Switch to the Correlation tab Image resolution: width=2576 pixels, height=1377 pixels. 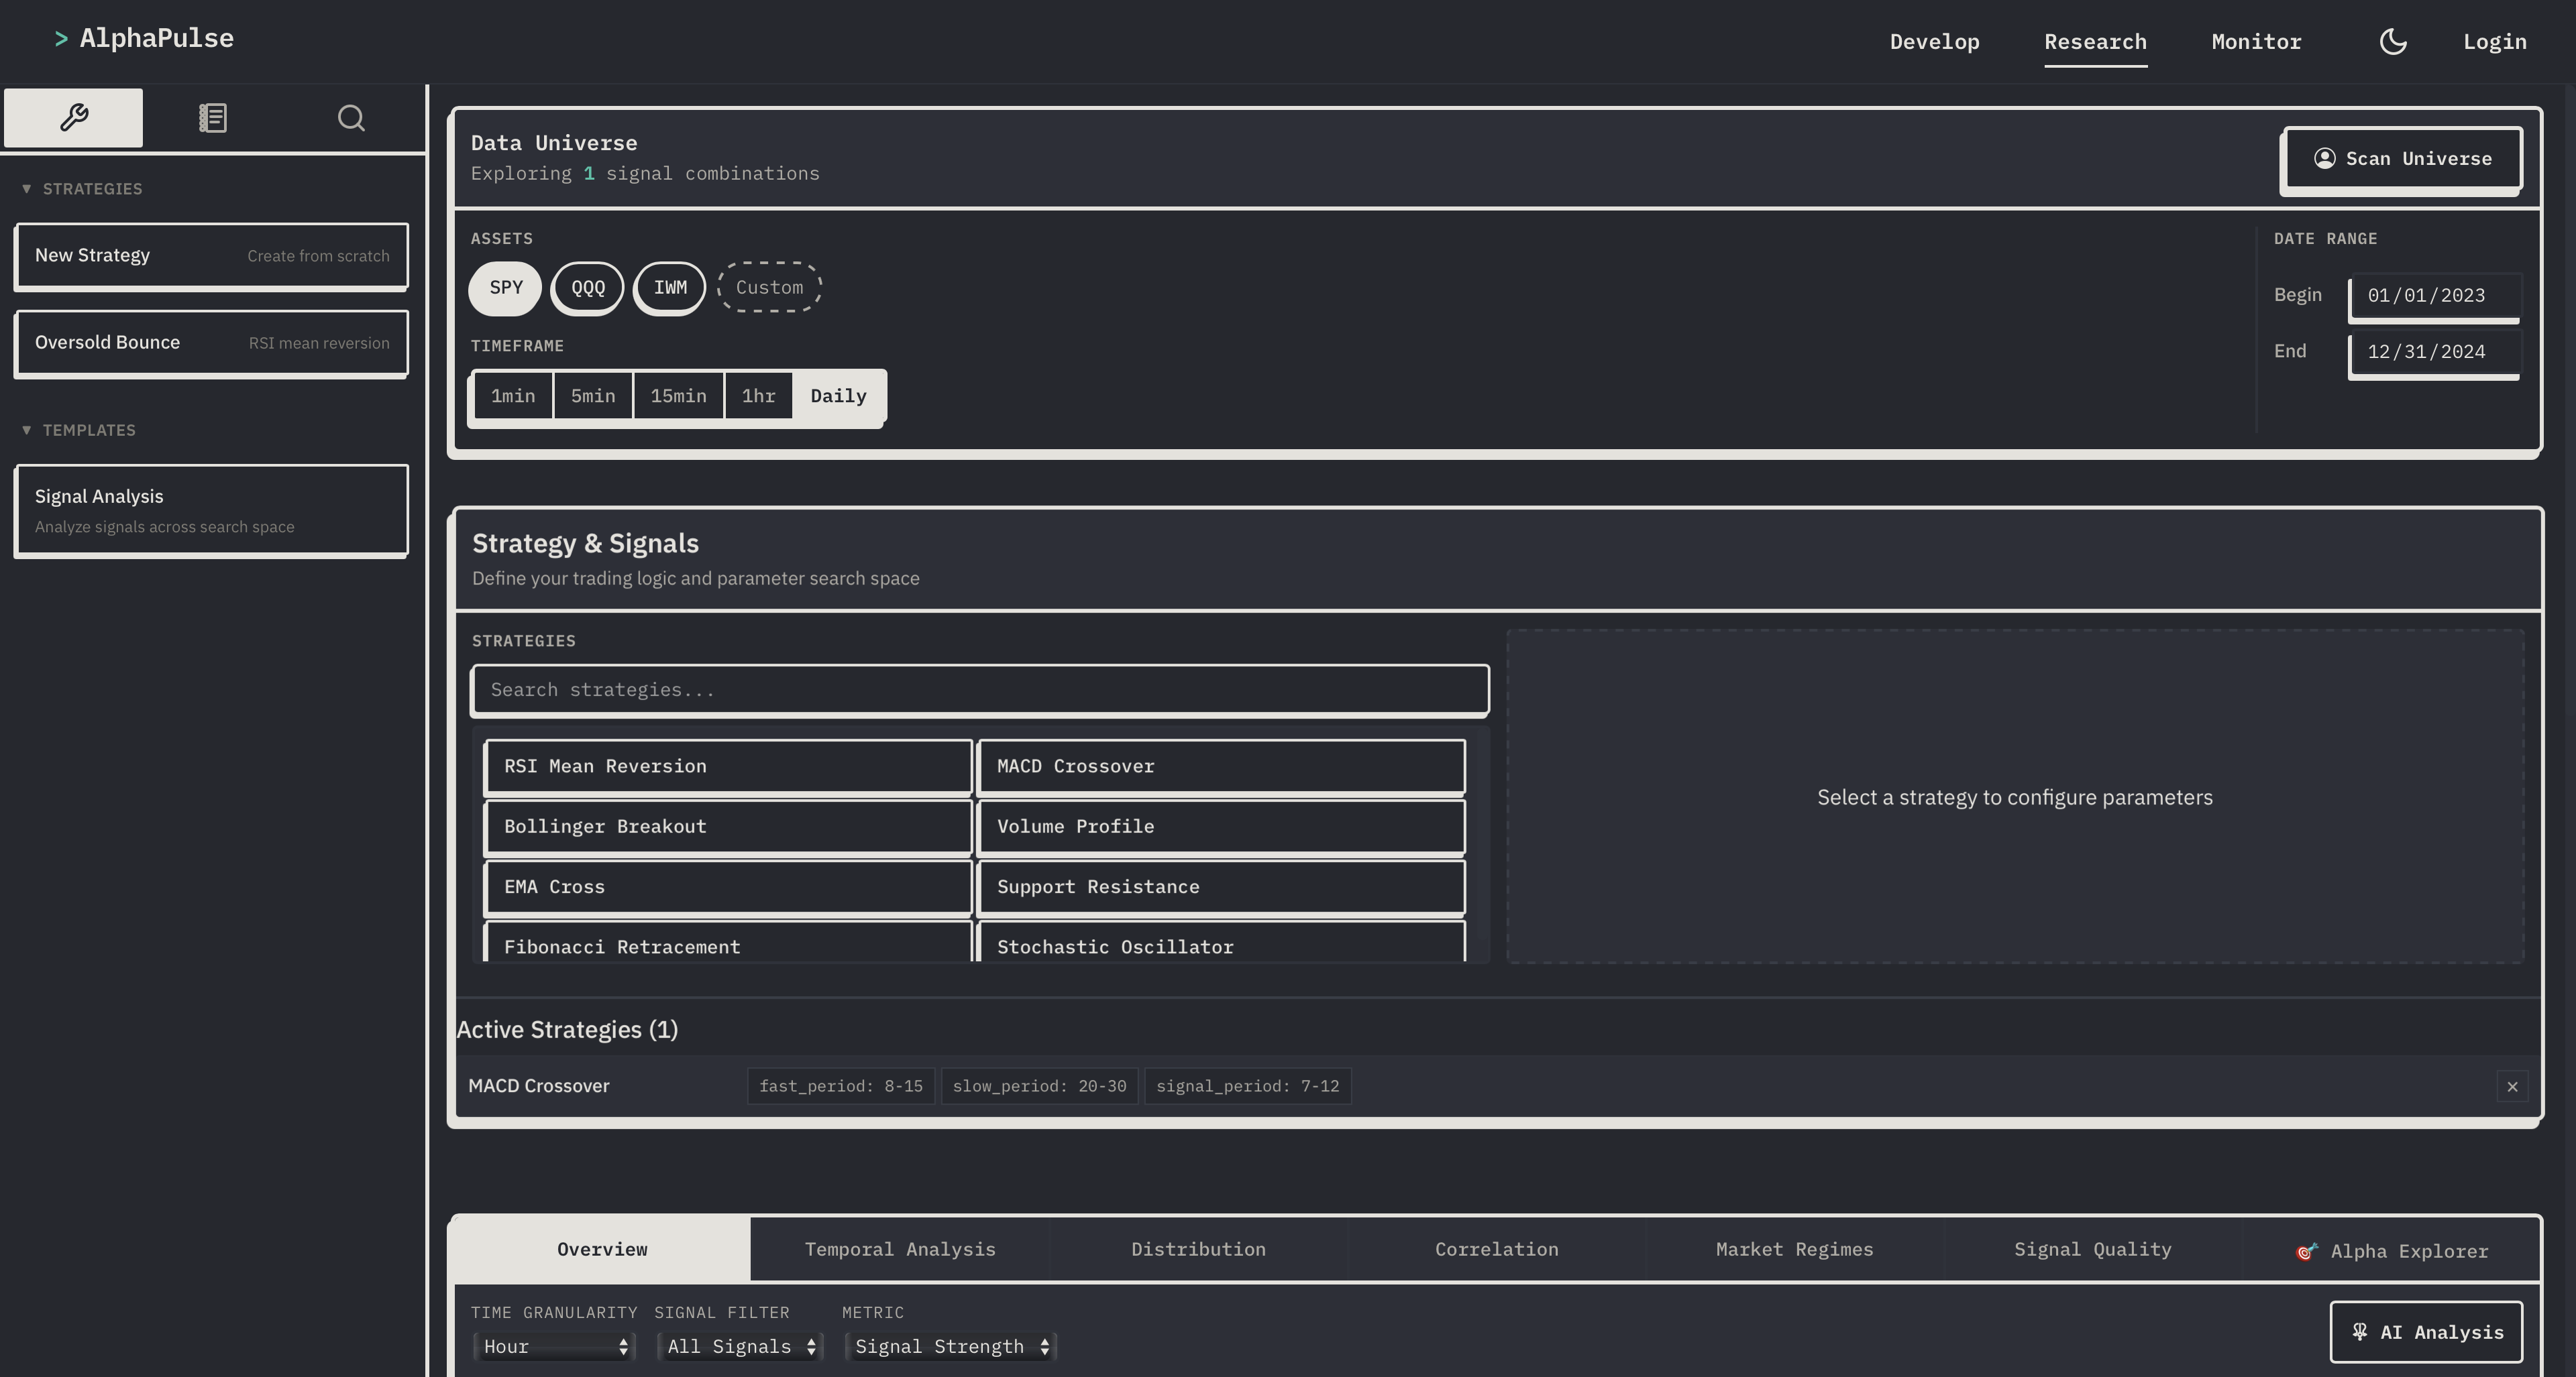pos(1496,1249)
